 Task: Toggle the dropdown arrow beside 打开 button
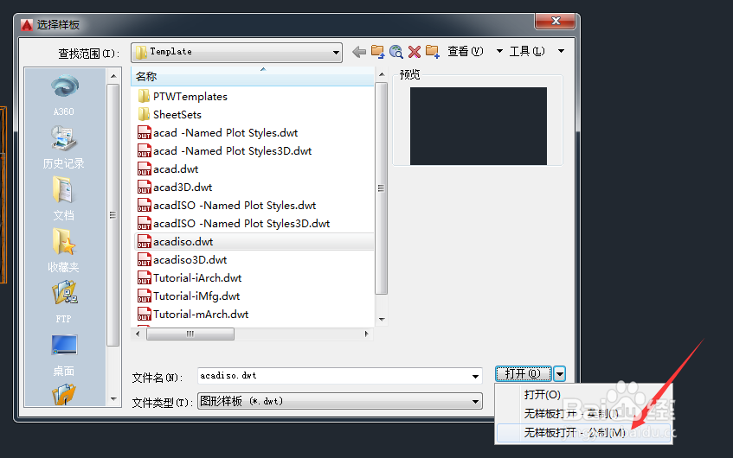pyautogui.click(x=560, y=373)
